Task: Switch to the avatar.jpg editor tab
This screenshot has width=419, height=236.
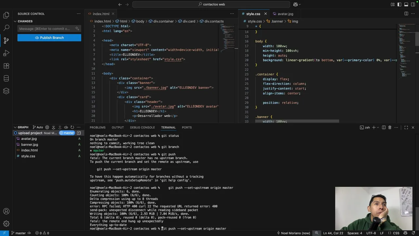Action: point(285,14)
